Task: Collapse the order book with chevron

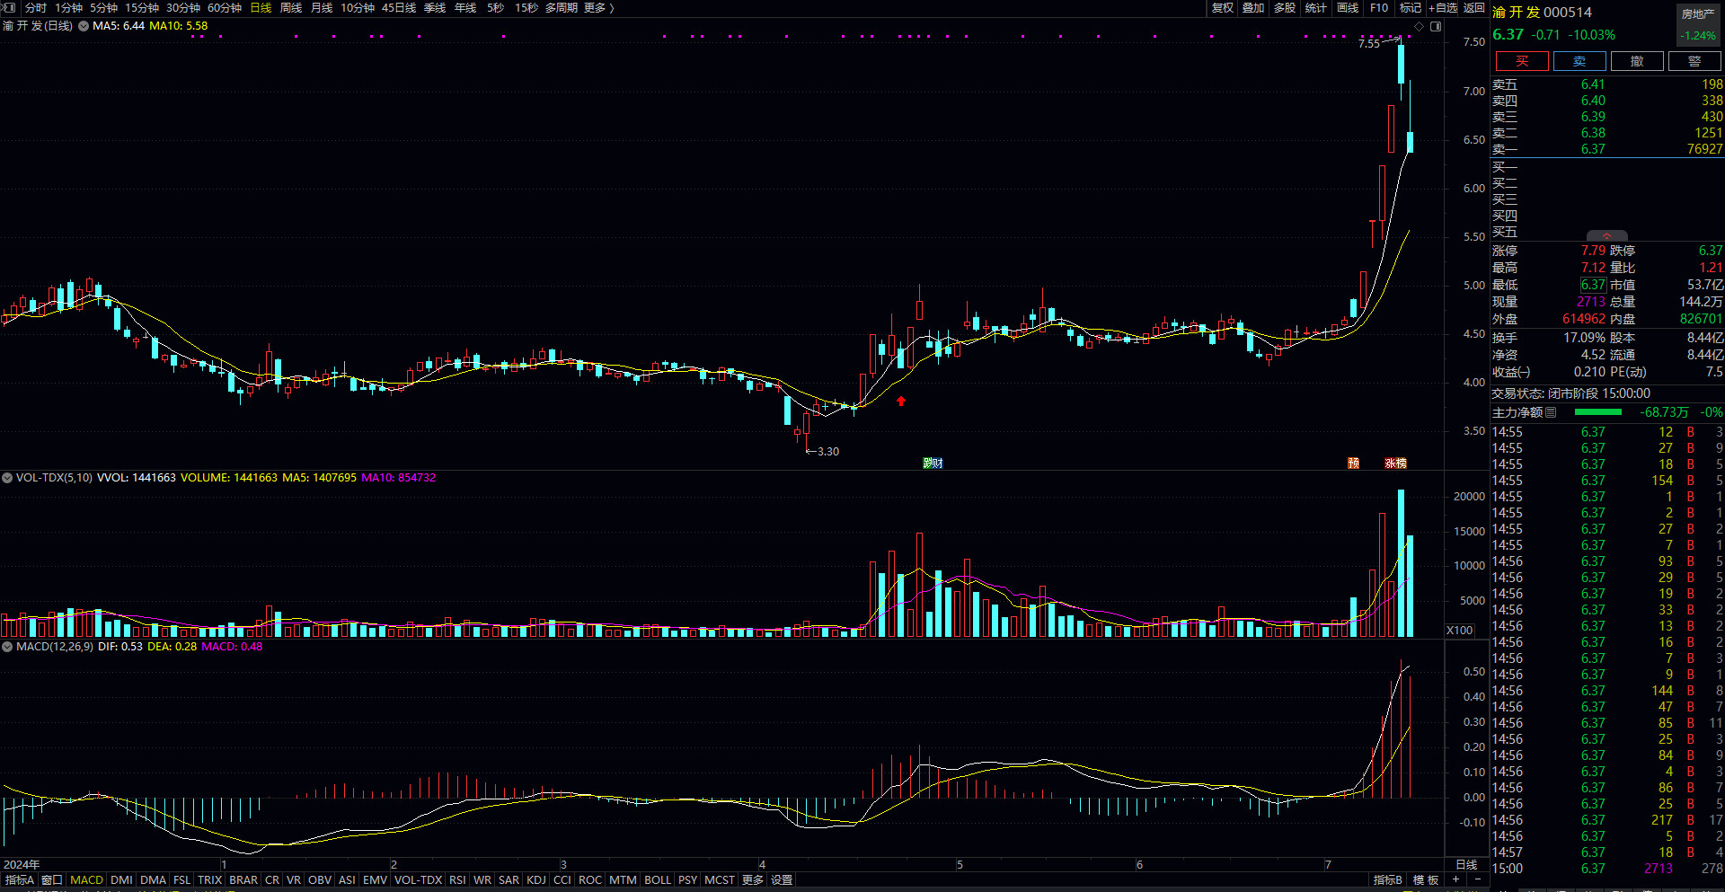Action: click(1606, 236)
